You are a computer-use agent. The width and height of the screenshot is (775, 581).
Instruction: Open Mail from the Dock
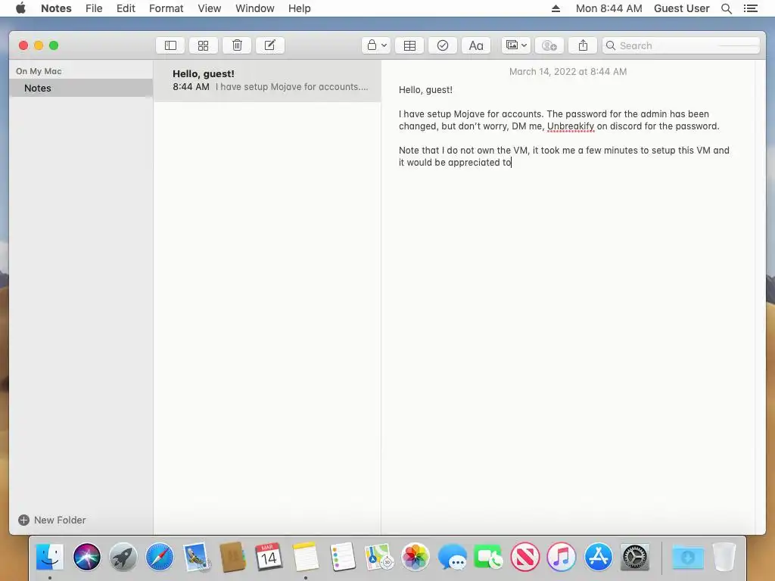click(196, 557)
